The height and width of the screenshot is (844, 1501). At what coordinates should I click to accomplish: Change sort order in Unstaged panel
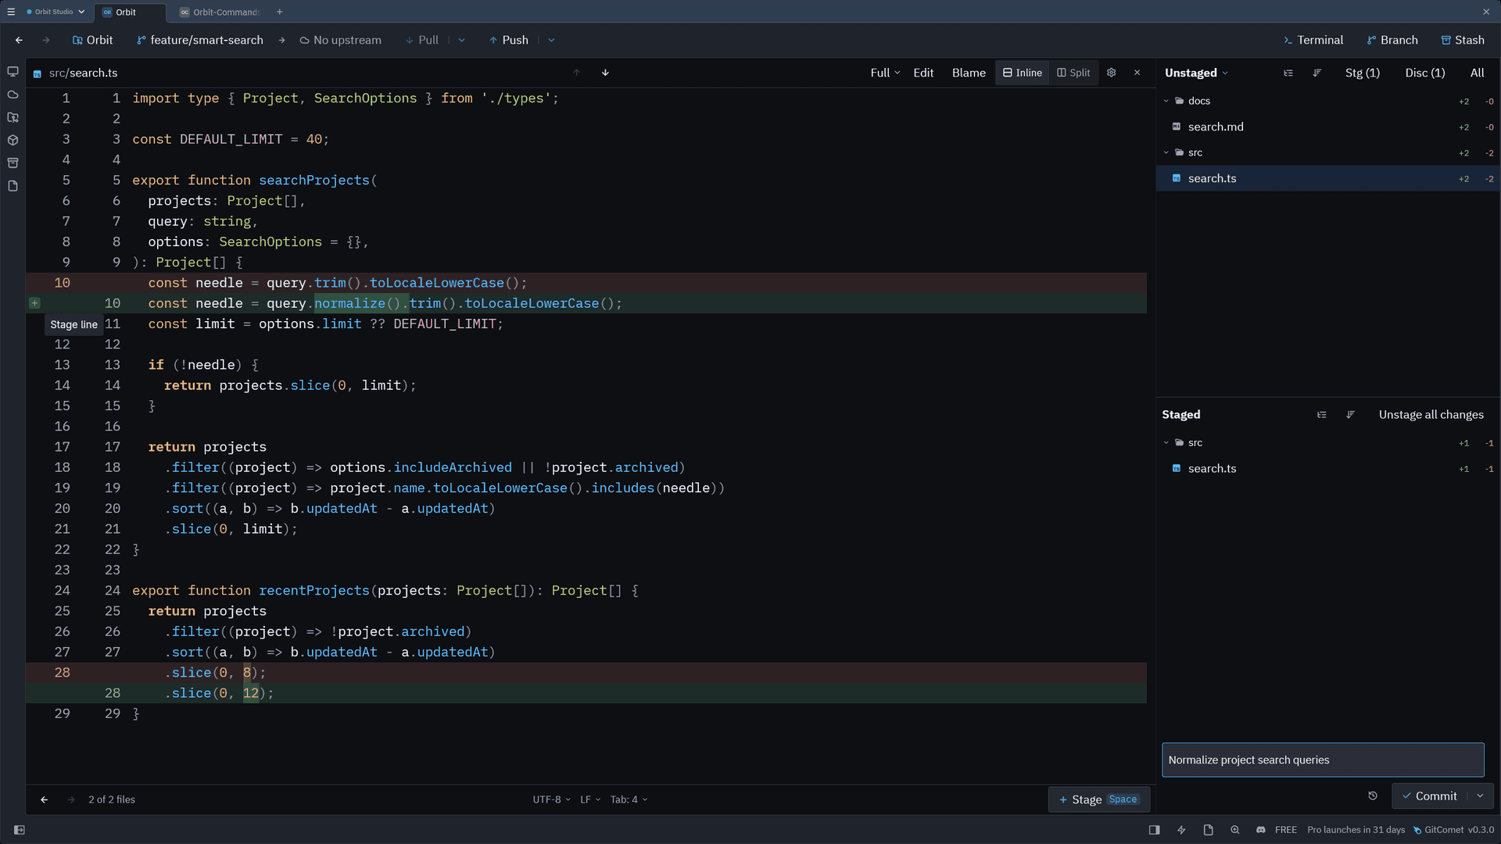(x=1317, y=73)
